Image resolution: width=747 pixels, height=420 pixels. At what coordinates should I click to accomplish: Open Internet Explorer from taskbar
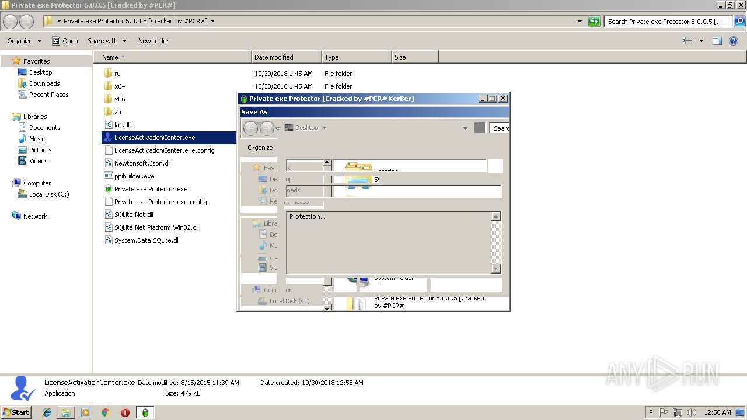[47, 412]
